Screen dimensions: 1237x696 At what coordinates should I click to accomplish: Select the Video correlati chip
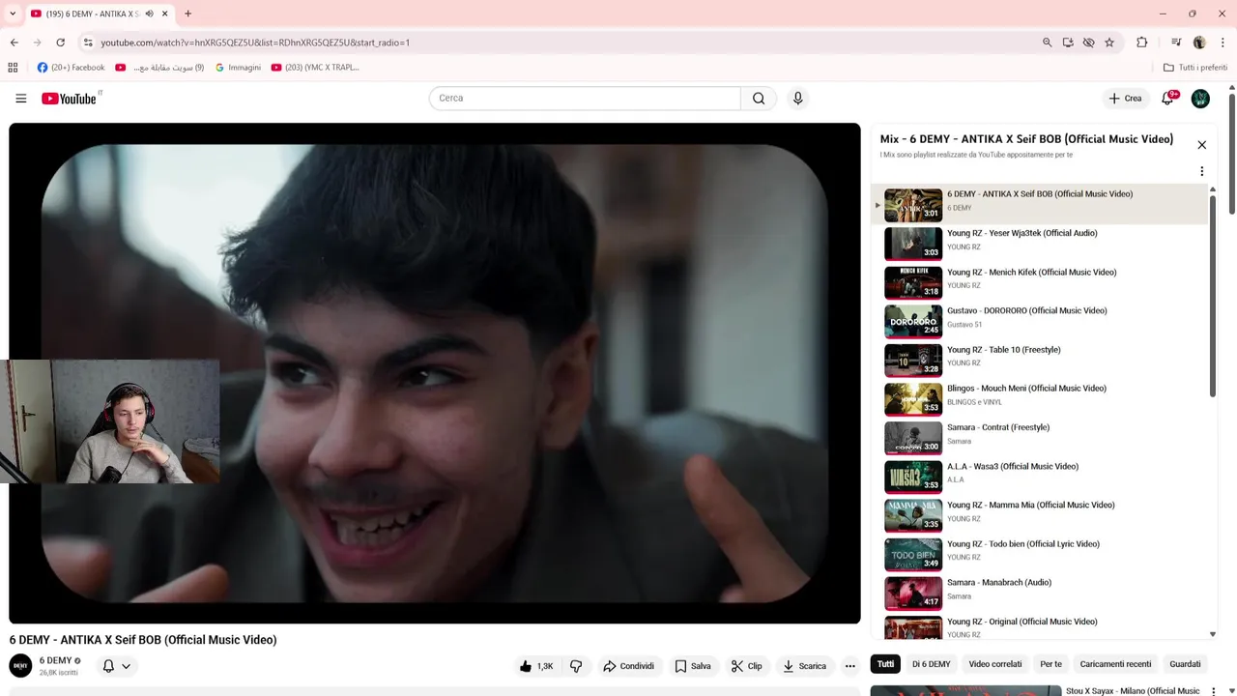tap(994, 664)
